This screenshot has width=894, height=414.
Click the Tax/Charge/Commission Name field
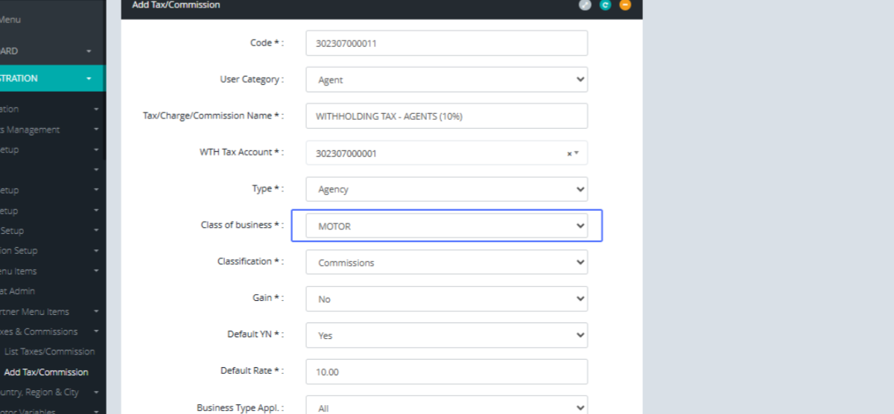coord(446,116)
